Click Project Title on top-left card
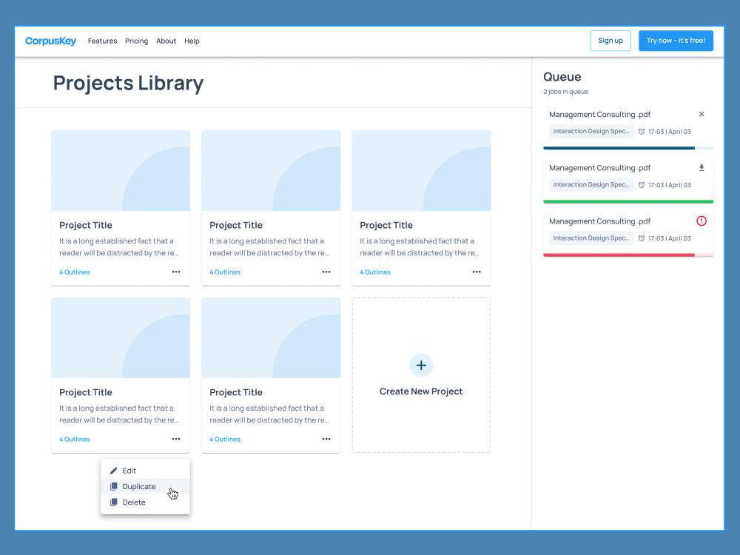Screen dimensions: 740x555 point(85,225)
